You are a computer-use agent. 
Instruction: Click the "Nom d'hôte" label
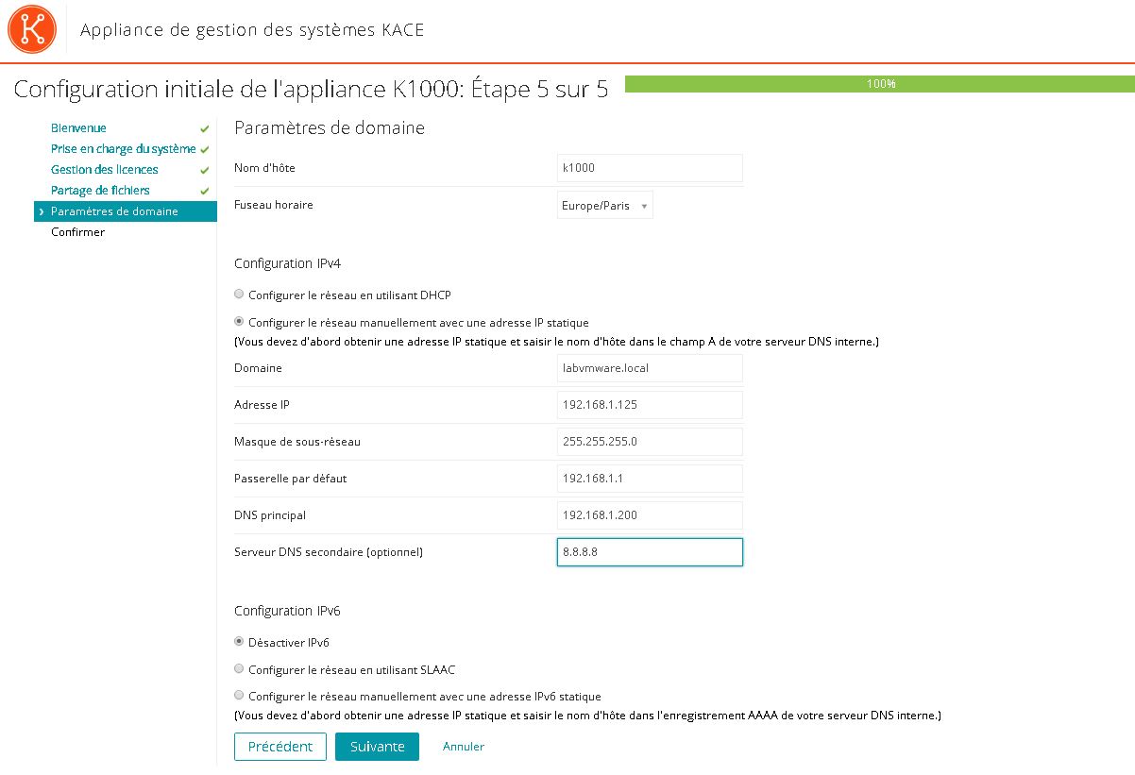pos(264,168)
